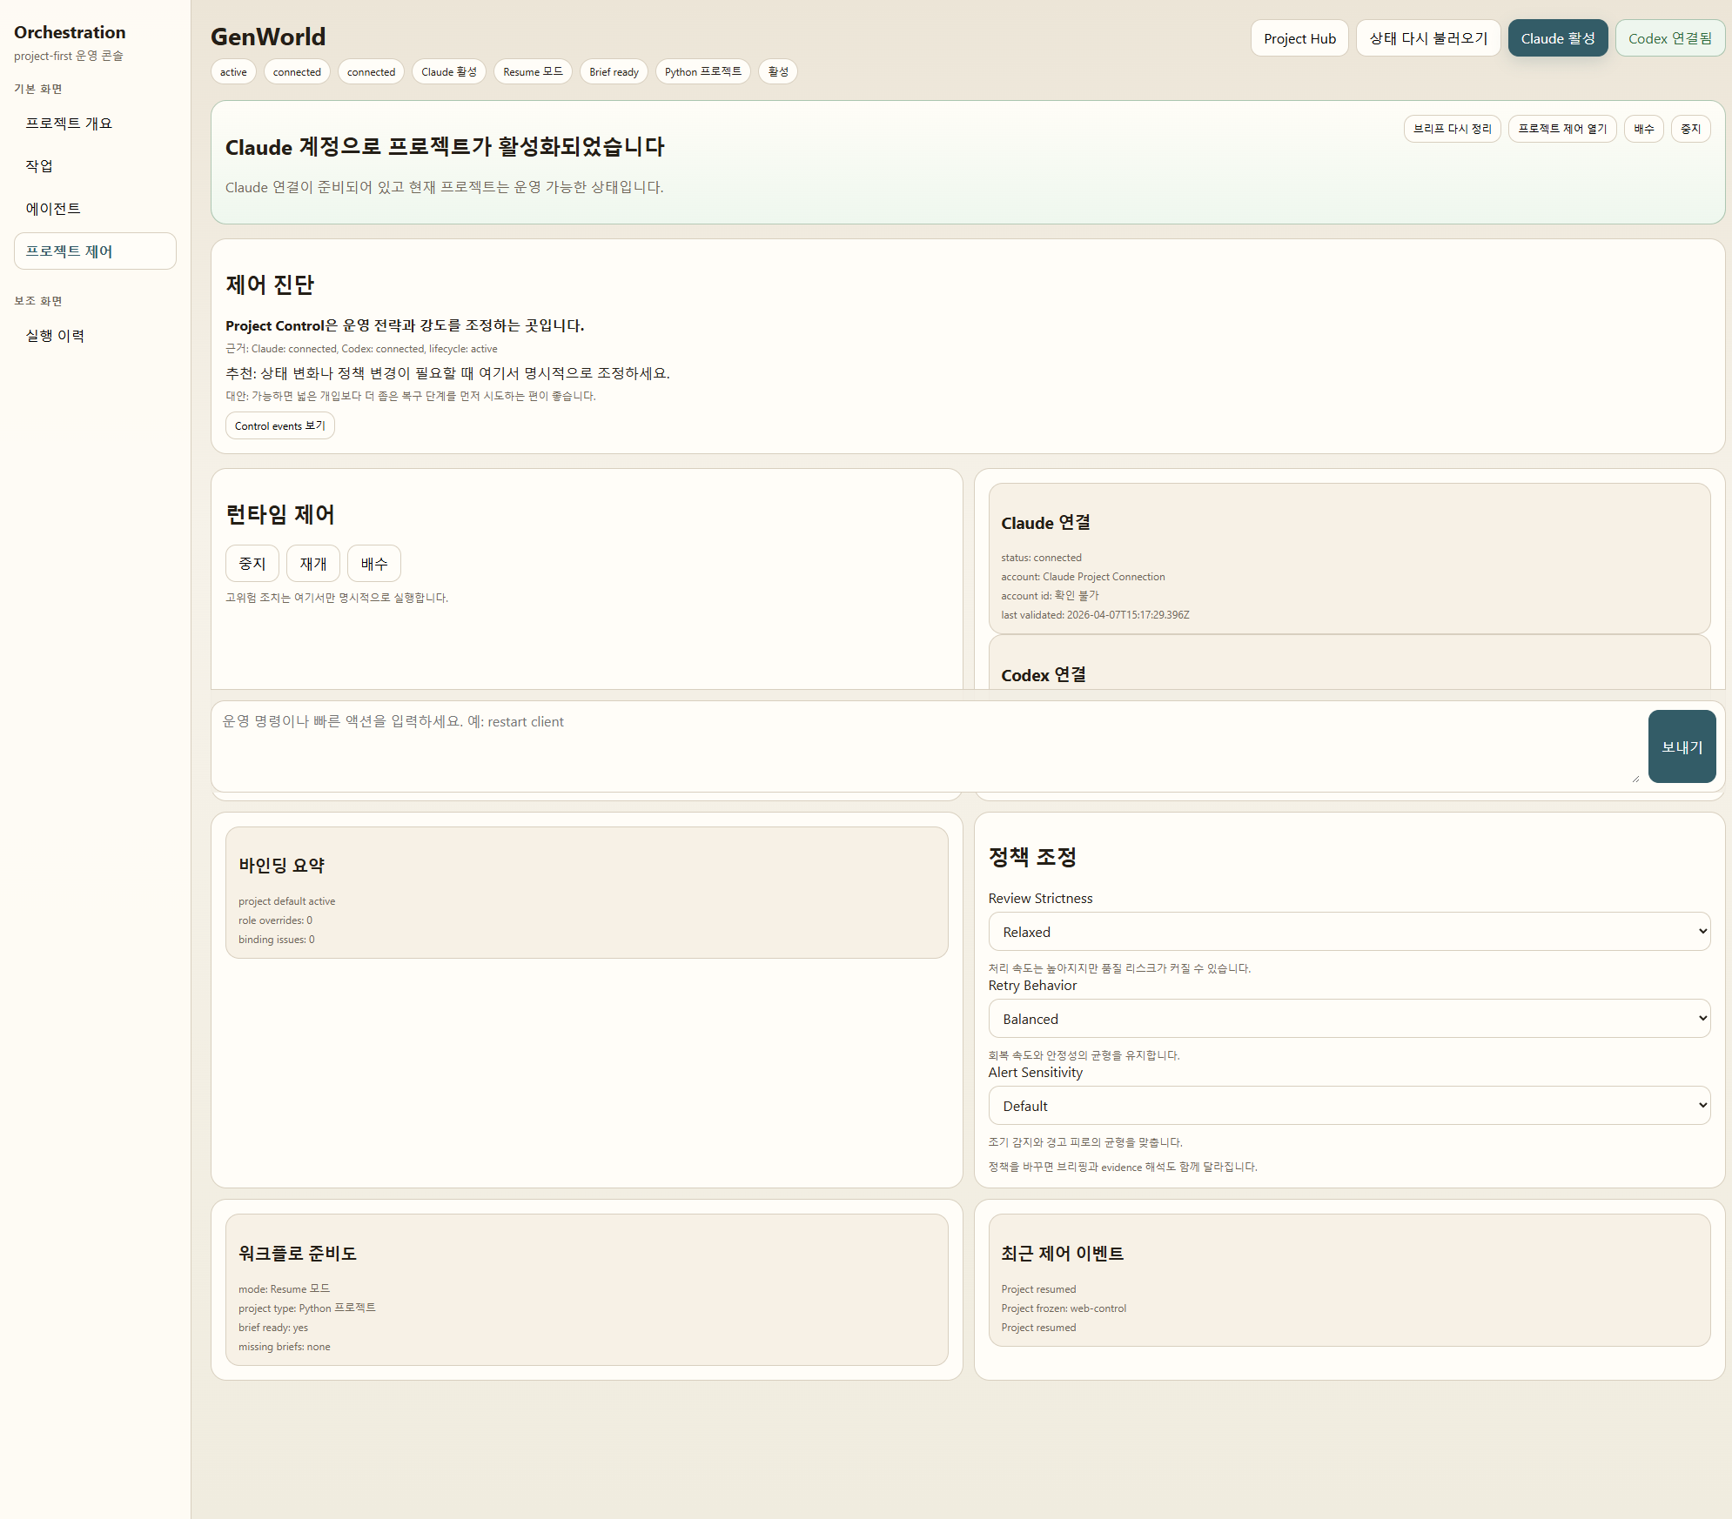Open 프로젝트 제어 열기 from the banner
This screenshot has width=1732, height=1519.
click(x=1561, y=129)
